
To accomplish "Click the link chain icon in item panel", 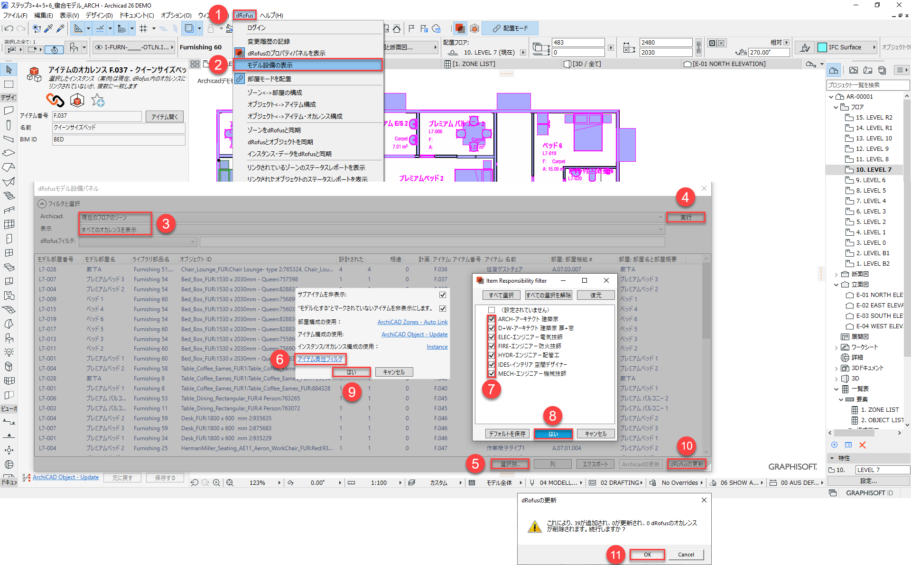I will point(55,100).
